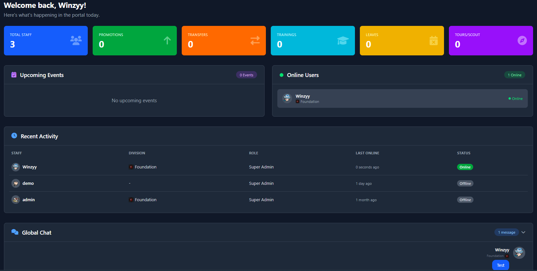Image resolution: width=537 pixels, height=271 pixels.
Task: Click Super Admin role in Winzyy's row
Action: (x=261, y=167)
